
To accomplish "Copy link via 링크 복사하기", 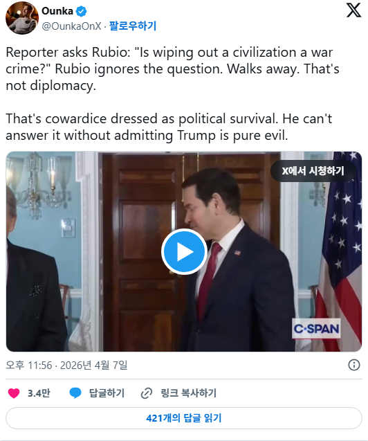I will tap(188, 393).
